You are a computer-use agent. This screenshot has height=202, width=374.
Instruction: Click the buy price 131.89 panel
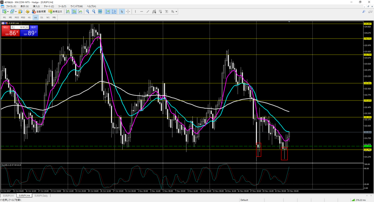pos(29,33)
